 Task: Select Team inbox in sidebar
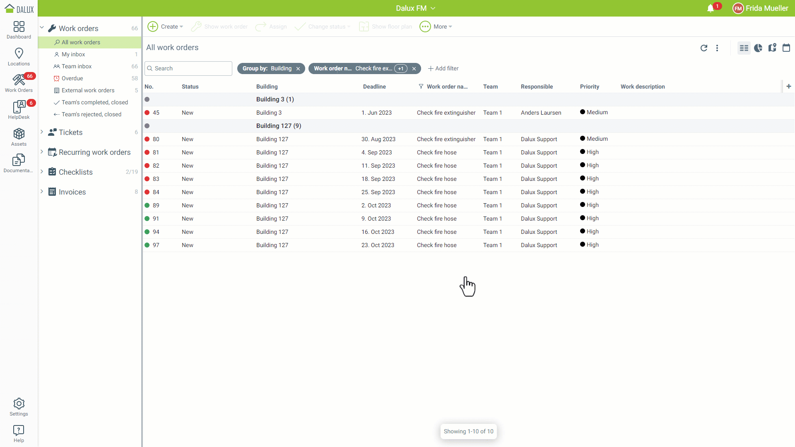pyautogui.click(x=77, y=66)
